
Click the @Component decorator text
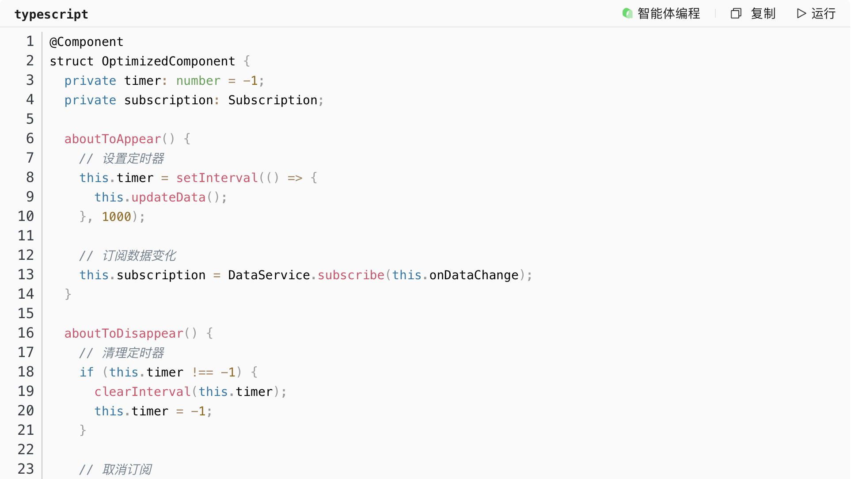tap(86, 42)
